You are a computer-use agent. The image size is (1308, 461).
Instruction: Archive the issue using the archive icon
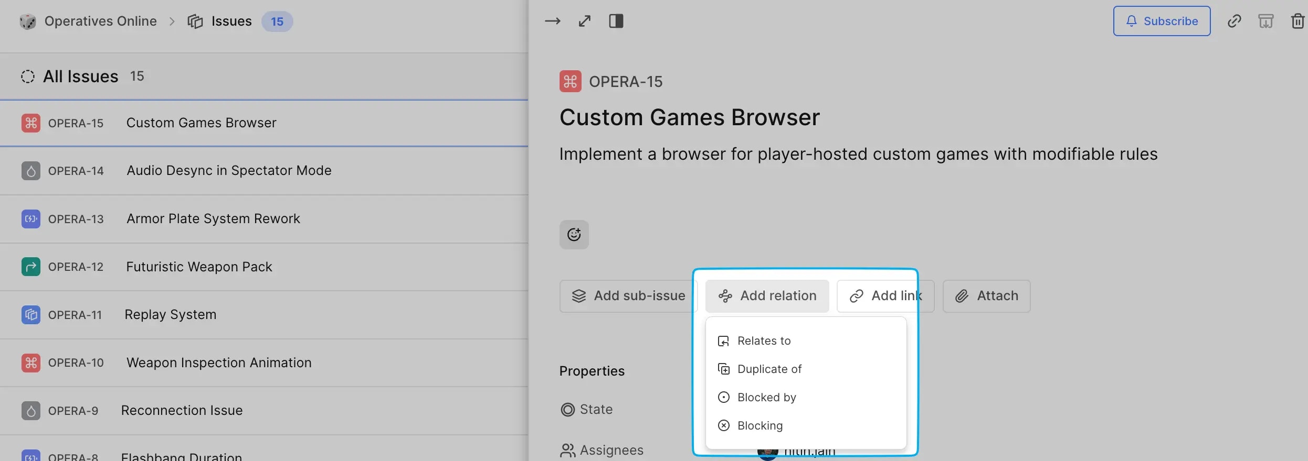click(1266, 21)
